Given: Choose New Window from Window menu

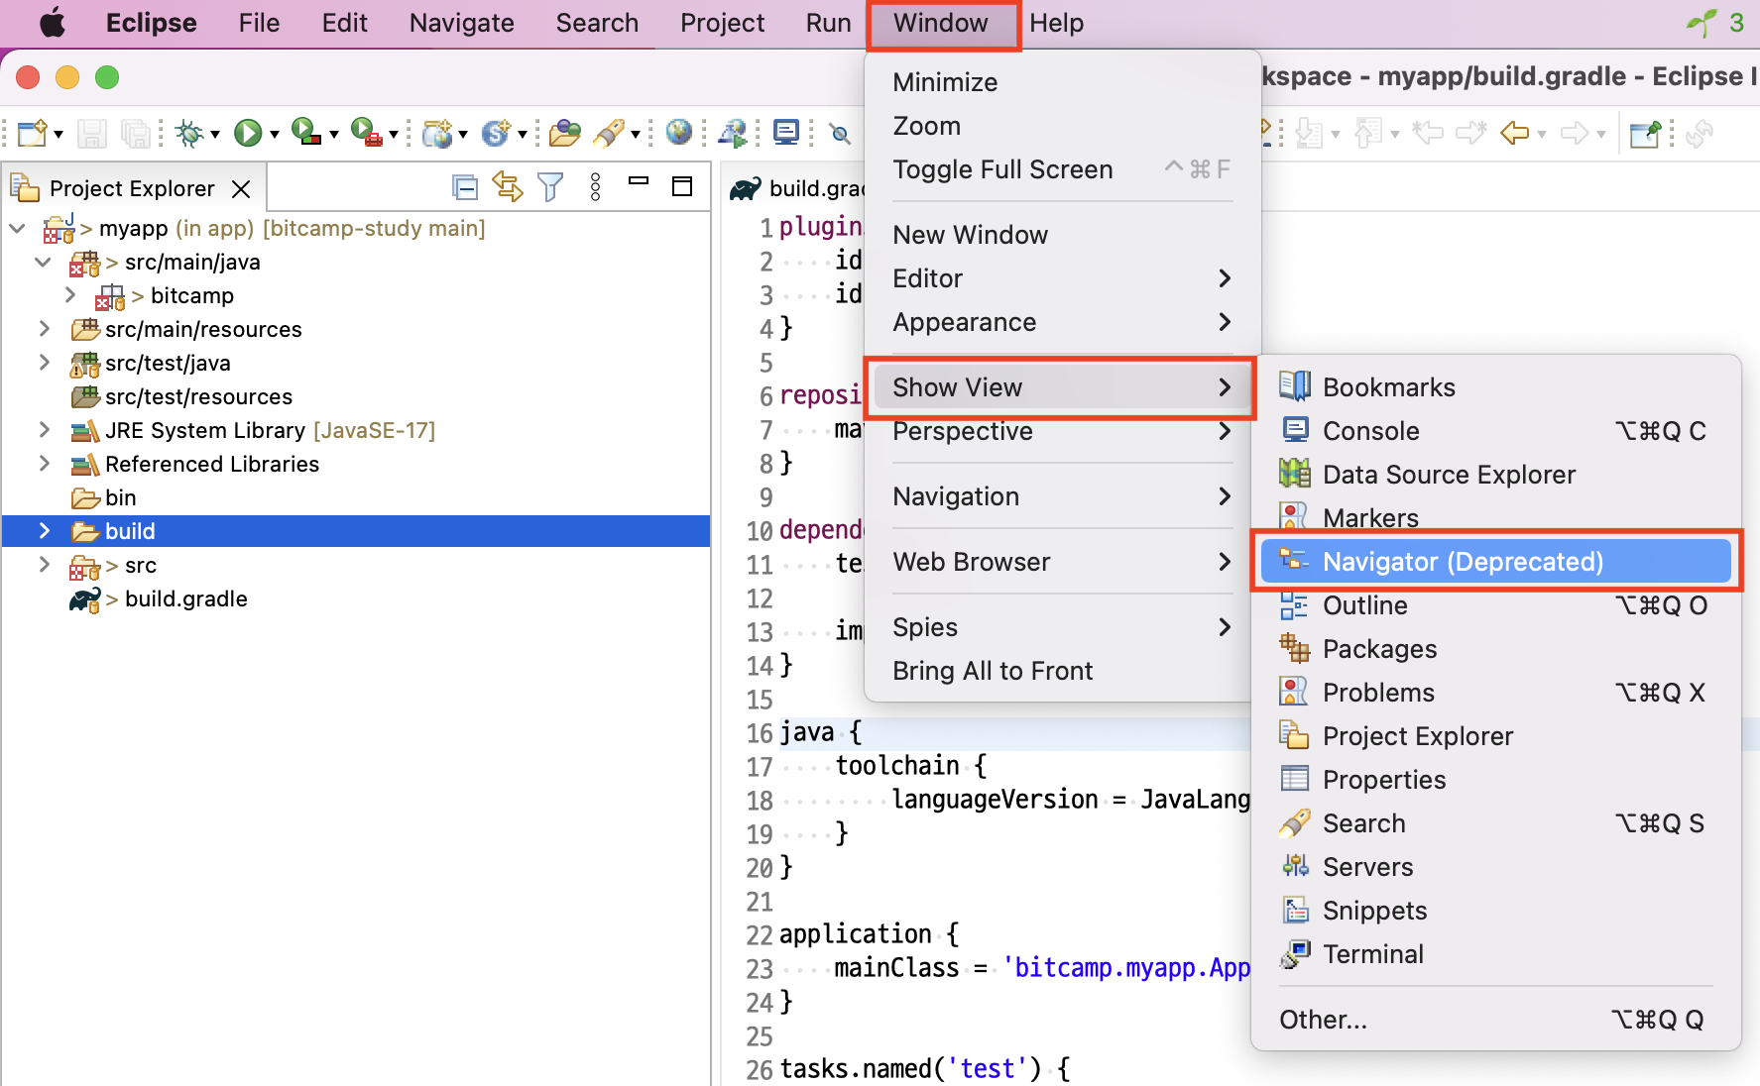Looking at the screenshot, I should [1062, 235].
